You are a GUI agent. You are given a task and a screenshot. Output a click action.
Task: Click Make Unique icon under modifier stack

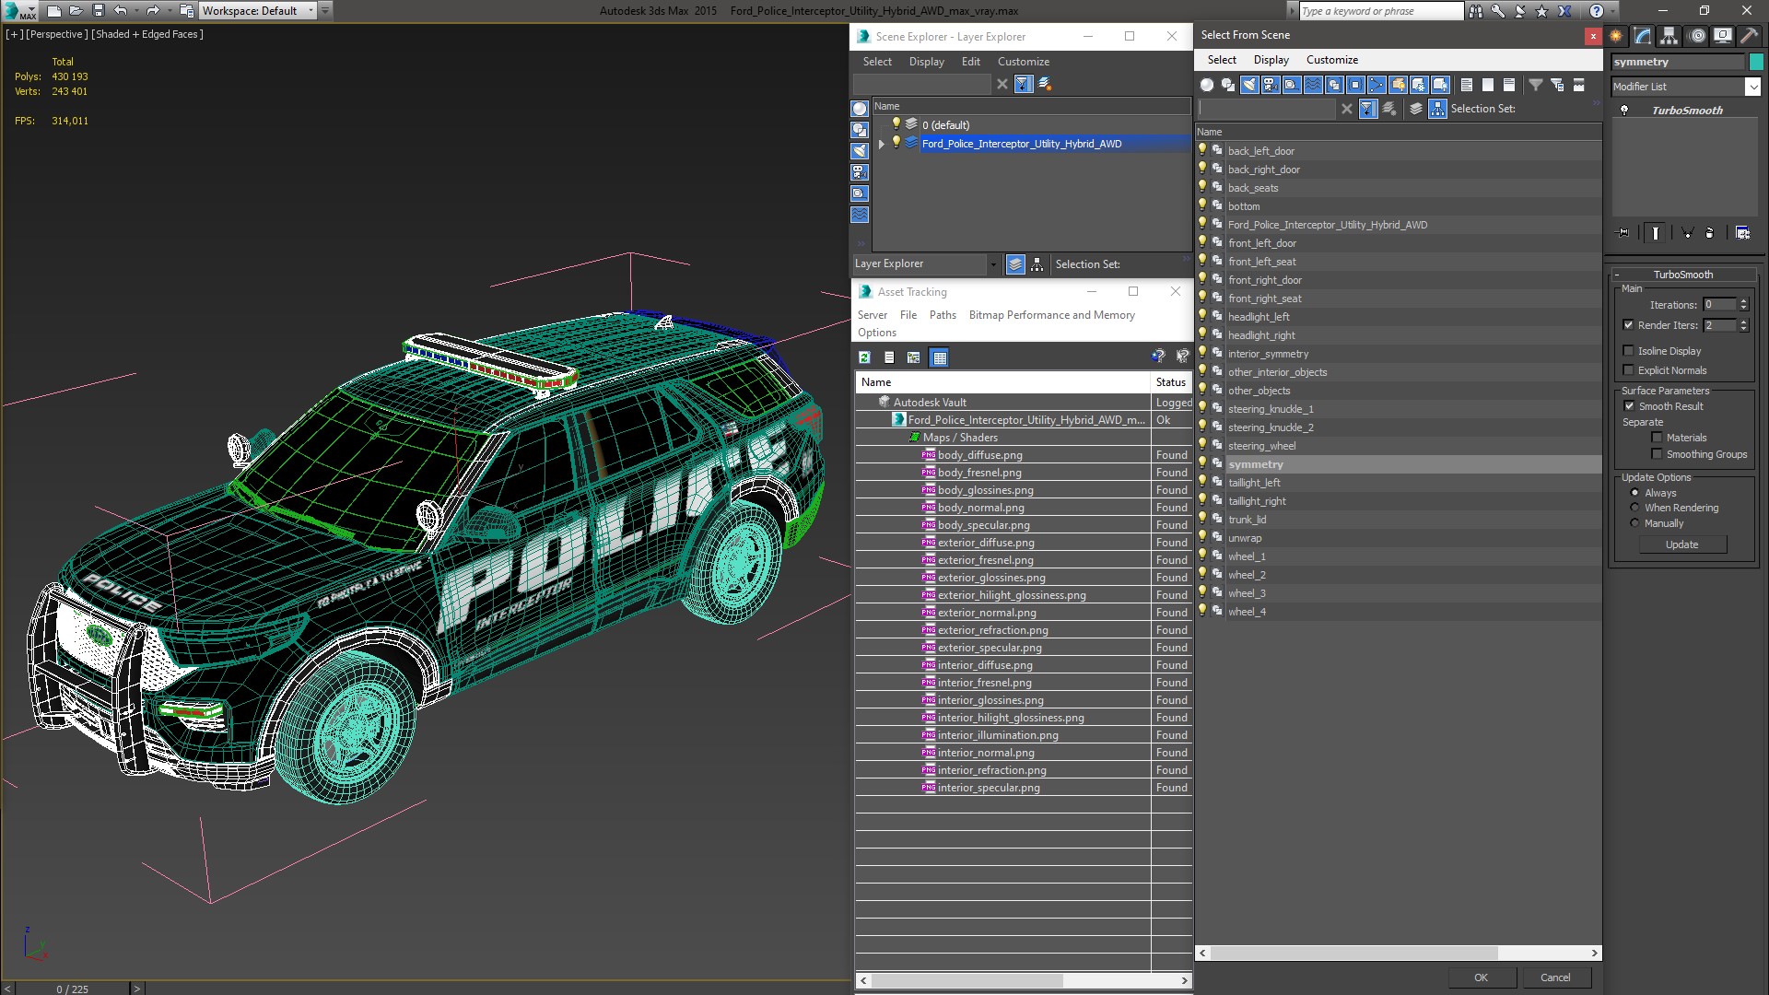pos(1687,233)
